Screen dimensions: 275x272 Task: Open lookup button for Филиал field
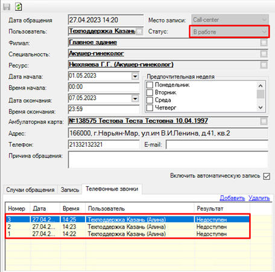click(264, 42)
